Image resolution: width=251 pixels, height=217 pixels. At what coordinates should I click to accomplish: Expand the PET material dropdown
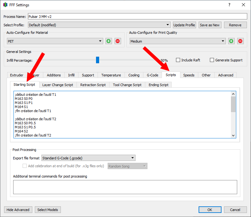pyautogui.click(x=55, y=41)
